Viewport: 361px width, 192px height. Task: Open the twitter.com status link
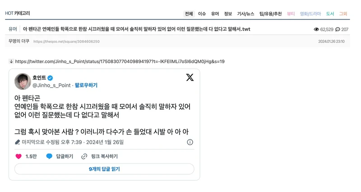click(x=120, y=61)
